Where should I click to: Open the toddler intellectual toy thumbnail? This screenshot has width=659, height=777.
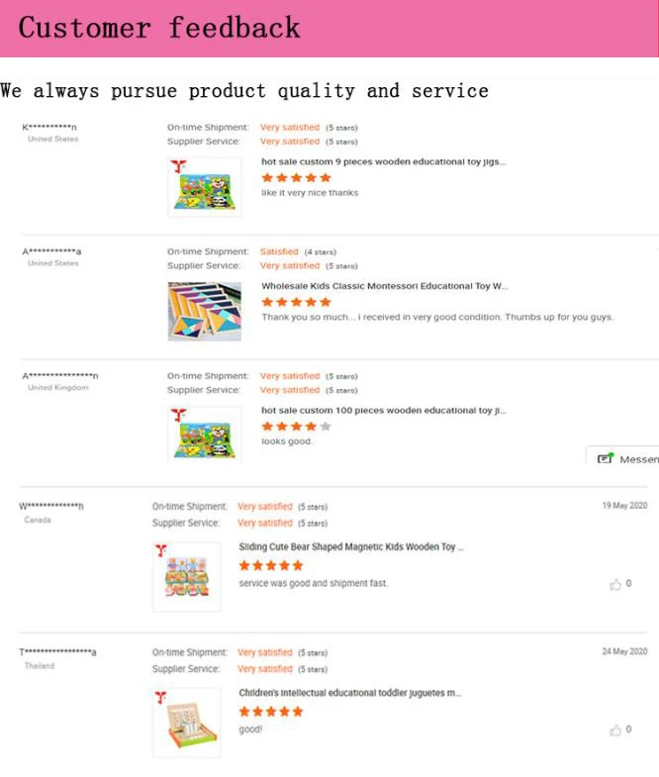click(187, 723)
